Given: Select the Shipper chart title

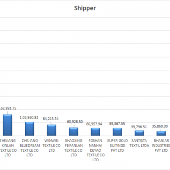Looking at the screenshot, I should tap(85, 8).
